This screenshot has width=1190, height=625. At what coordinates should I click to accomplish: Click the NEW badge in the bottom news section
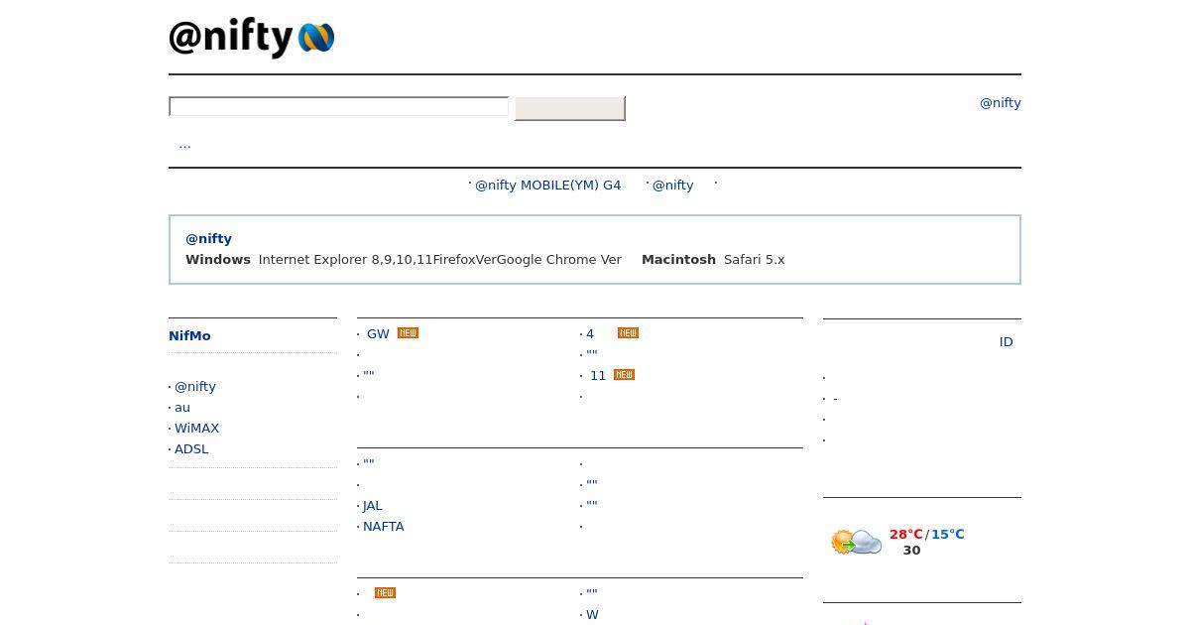tap(385, 593)
